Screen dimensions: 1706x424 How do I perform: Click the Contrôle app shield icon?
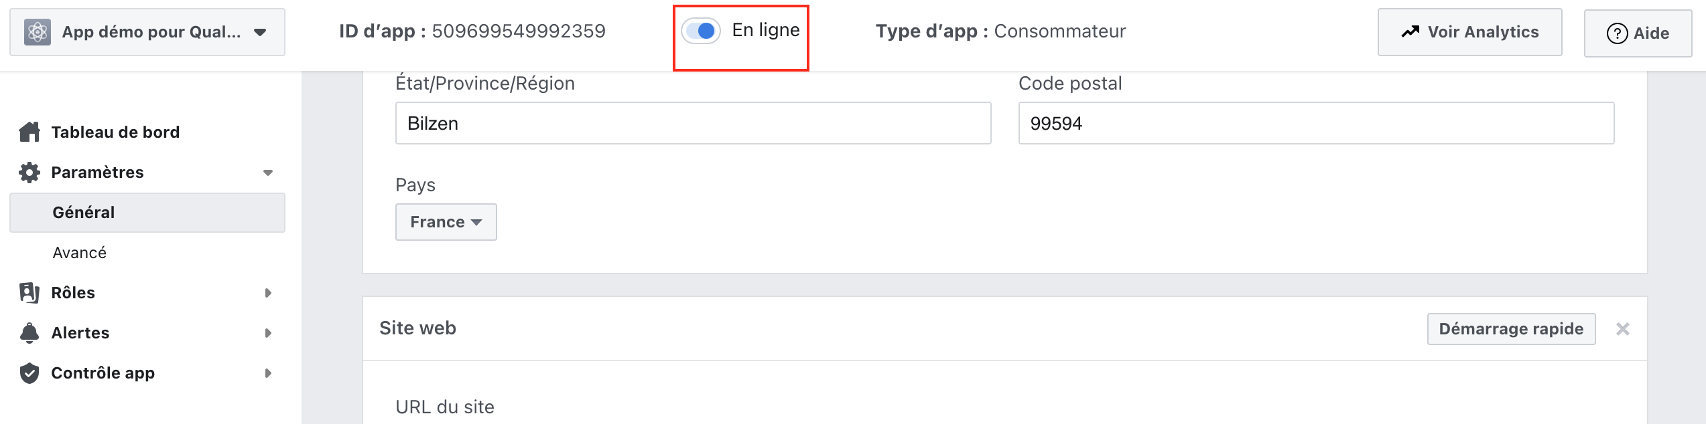pos(29,373)
